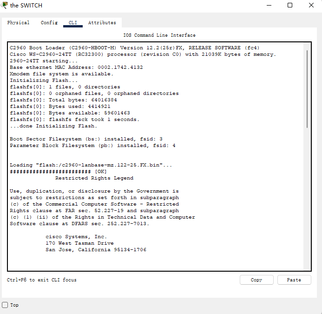The width and height of the screenshot is (322, 314).
Task: Click the 'Base ethernet MAC Address' line
Action: [76, 67]
